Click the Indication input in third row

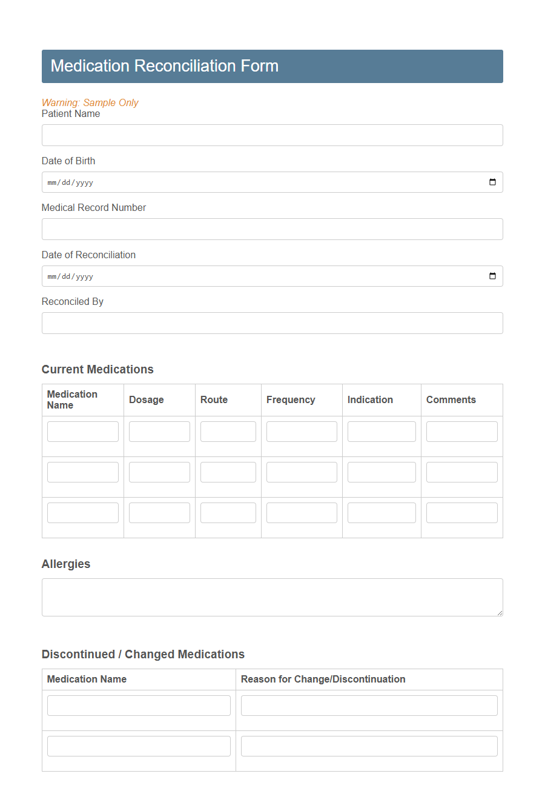click(381, 512)
